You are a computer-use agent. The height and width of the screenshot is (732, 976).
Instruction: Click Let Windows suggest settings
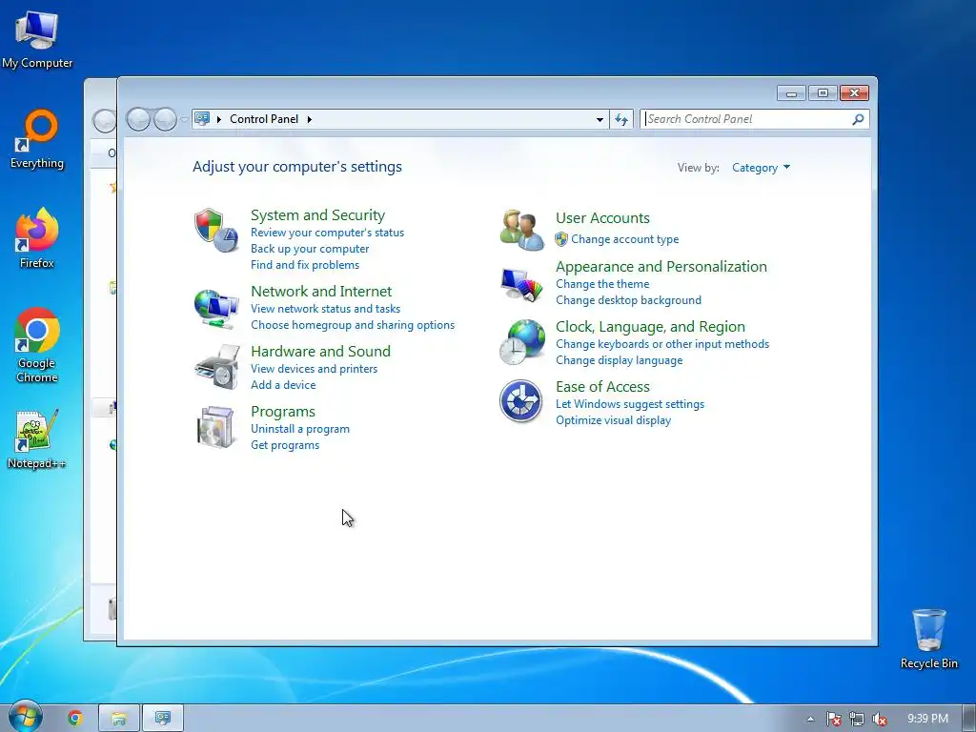point(630,404)
